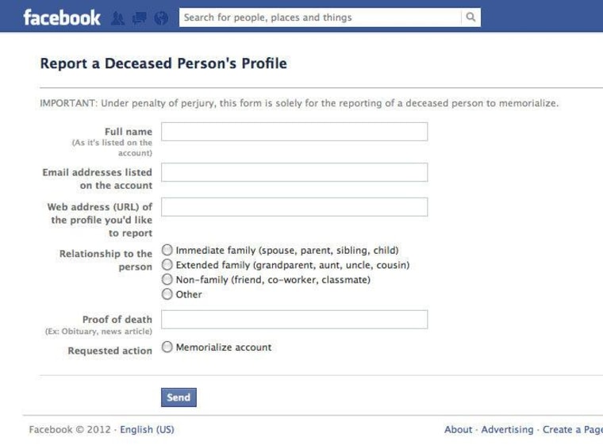The height and width of the screenshot is (445, 603).
Task: Focus the Email addresses input field
Action: [294, 172]
